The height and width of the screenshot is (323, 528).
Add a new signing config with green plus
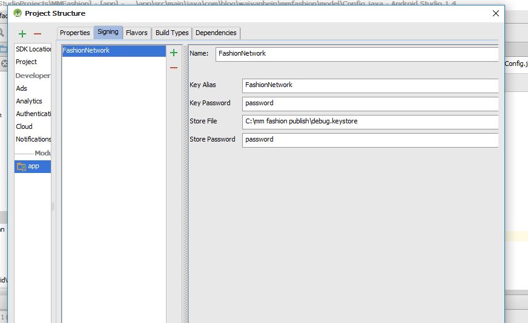(174, 53)
